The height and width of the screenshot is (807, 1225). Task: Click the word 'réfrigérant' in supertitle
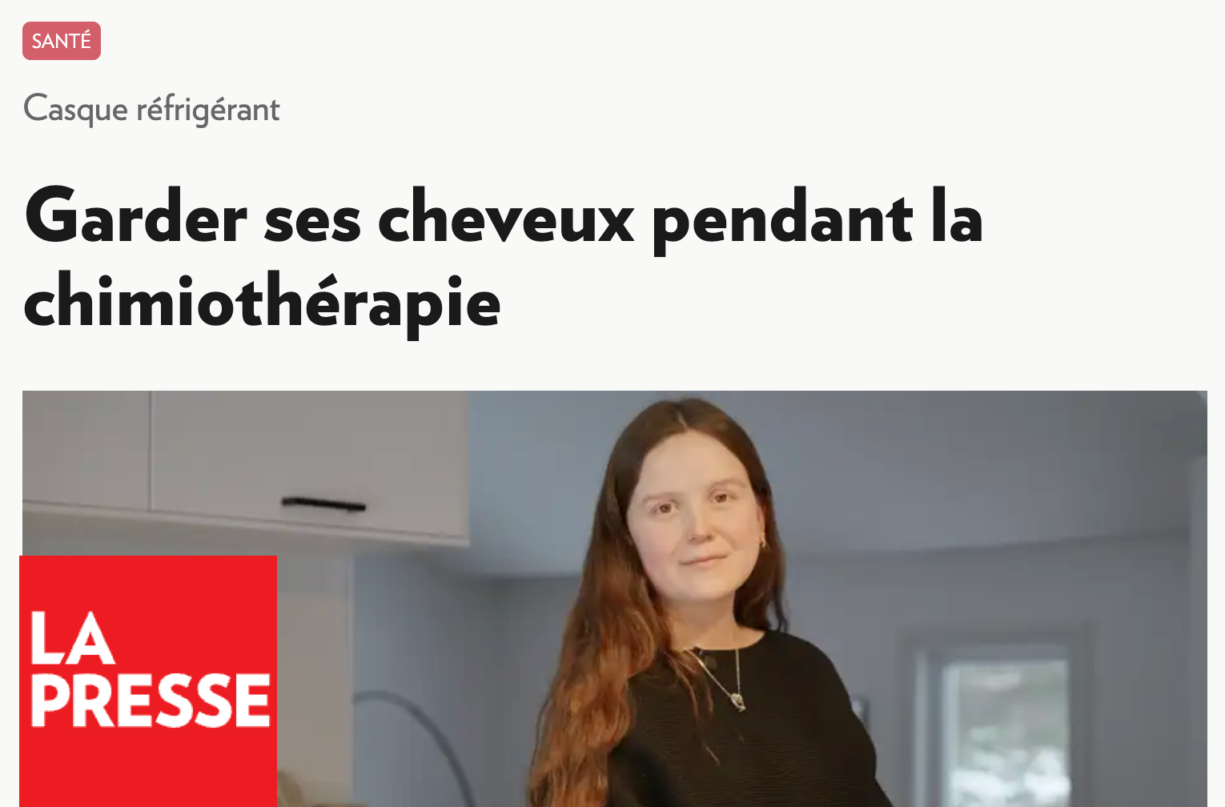(x=208, y=109)
